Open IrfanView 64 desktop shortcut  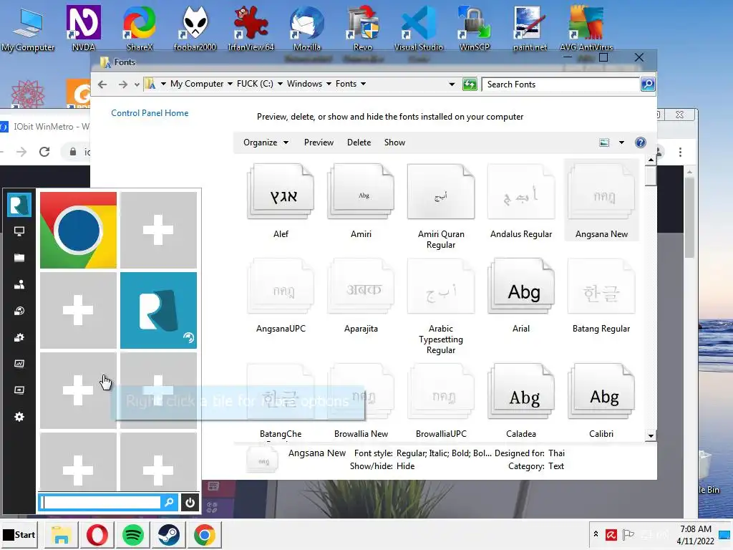(251, 28)
